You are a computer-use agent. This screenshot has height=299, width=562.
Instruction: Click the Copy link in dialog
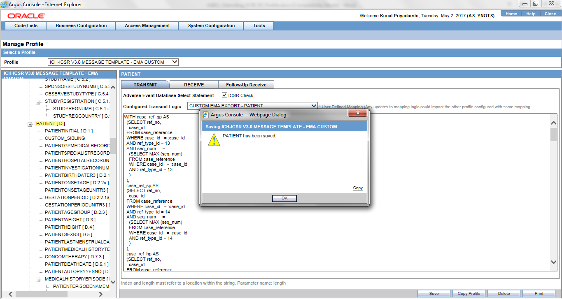(x=358, y=188)
